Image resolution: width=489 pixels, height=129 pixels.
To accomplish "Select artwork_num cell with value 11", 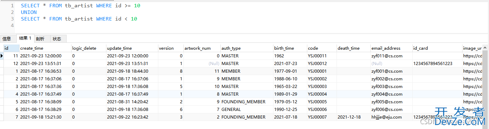I will coord(202,71).
